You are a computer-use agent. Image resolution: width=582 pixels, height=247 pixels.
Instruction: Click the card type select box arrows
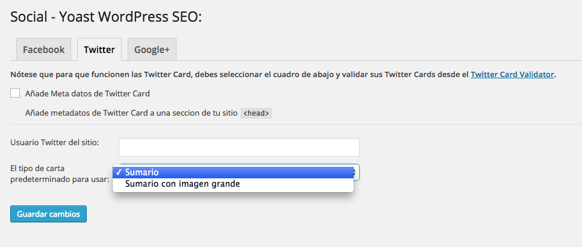point(356,172)
